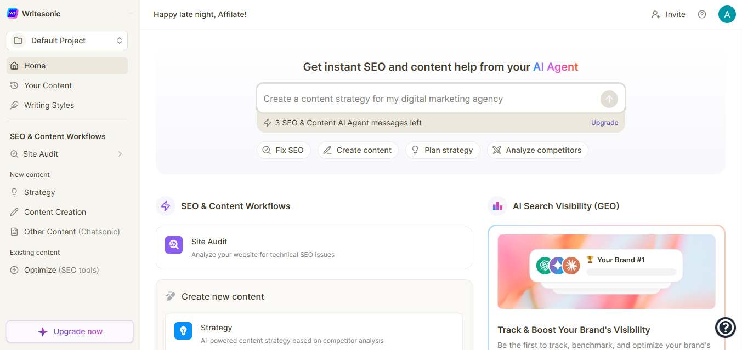Click the 'Existing content' sidebar label

click(x=35, y=253)
